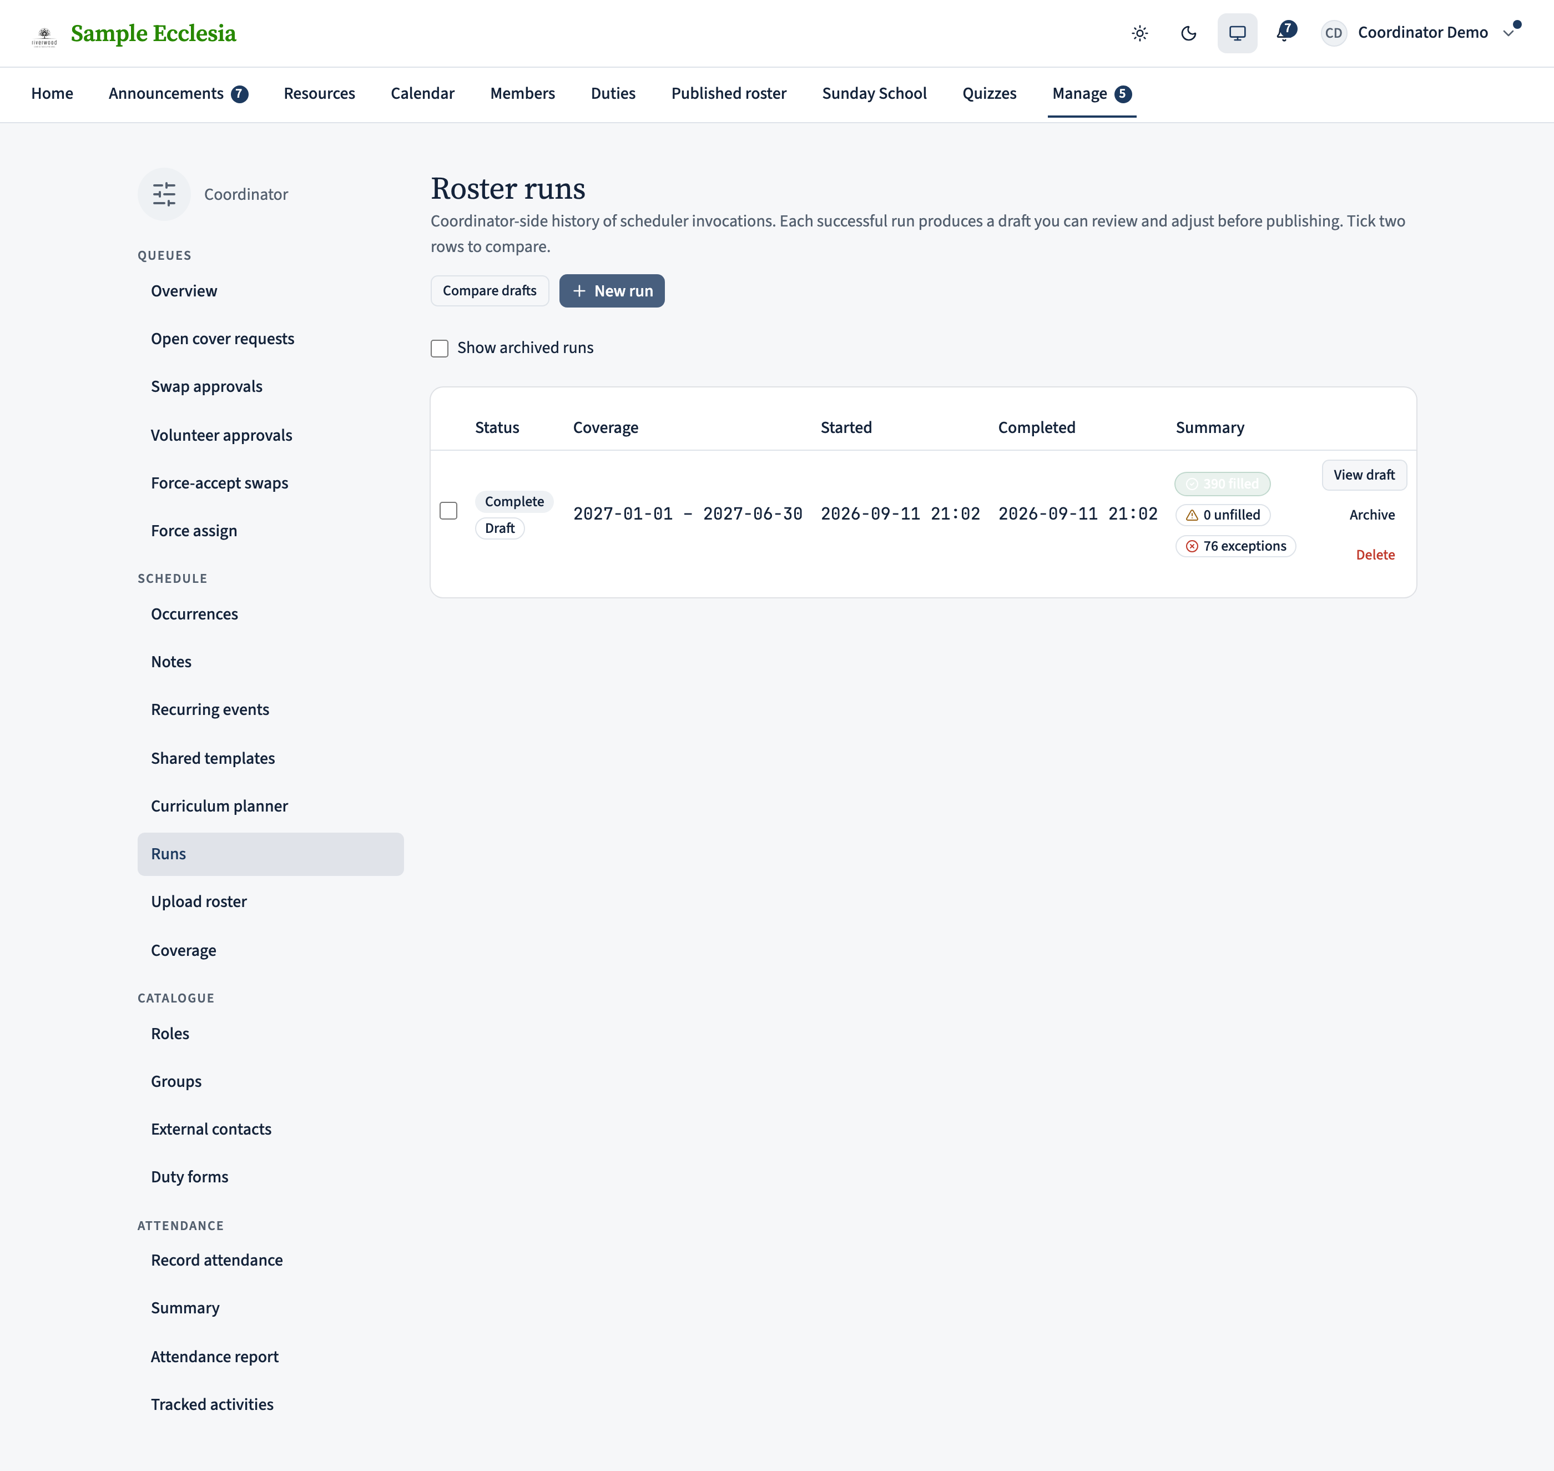Click the Status column header

point(497,427)
